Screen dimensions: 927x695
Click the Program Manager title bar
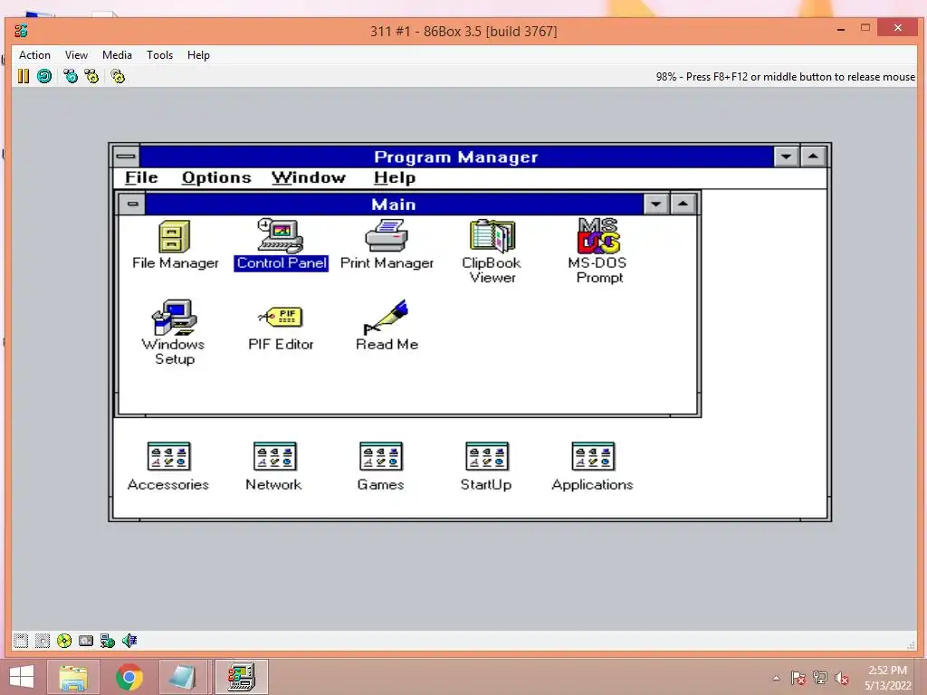tap(456, 157)
